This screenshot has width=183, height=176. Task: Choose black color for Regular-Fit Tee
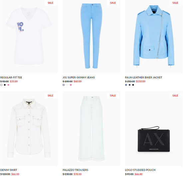5,85
